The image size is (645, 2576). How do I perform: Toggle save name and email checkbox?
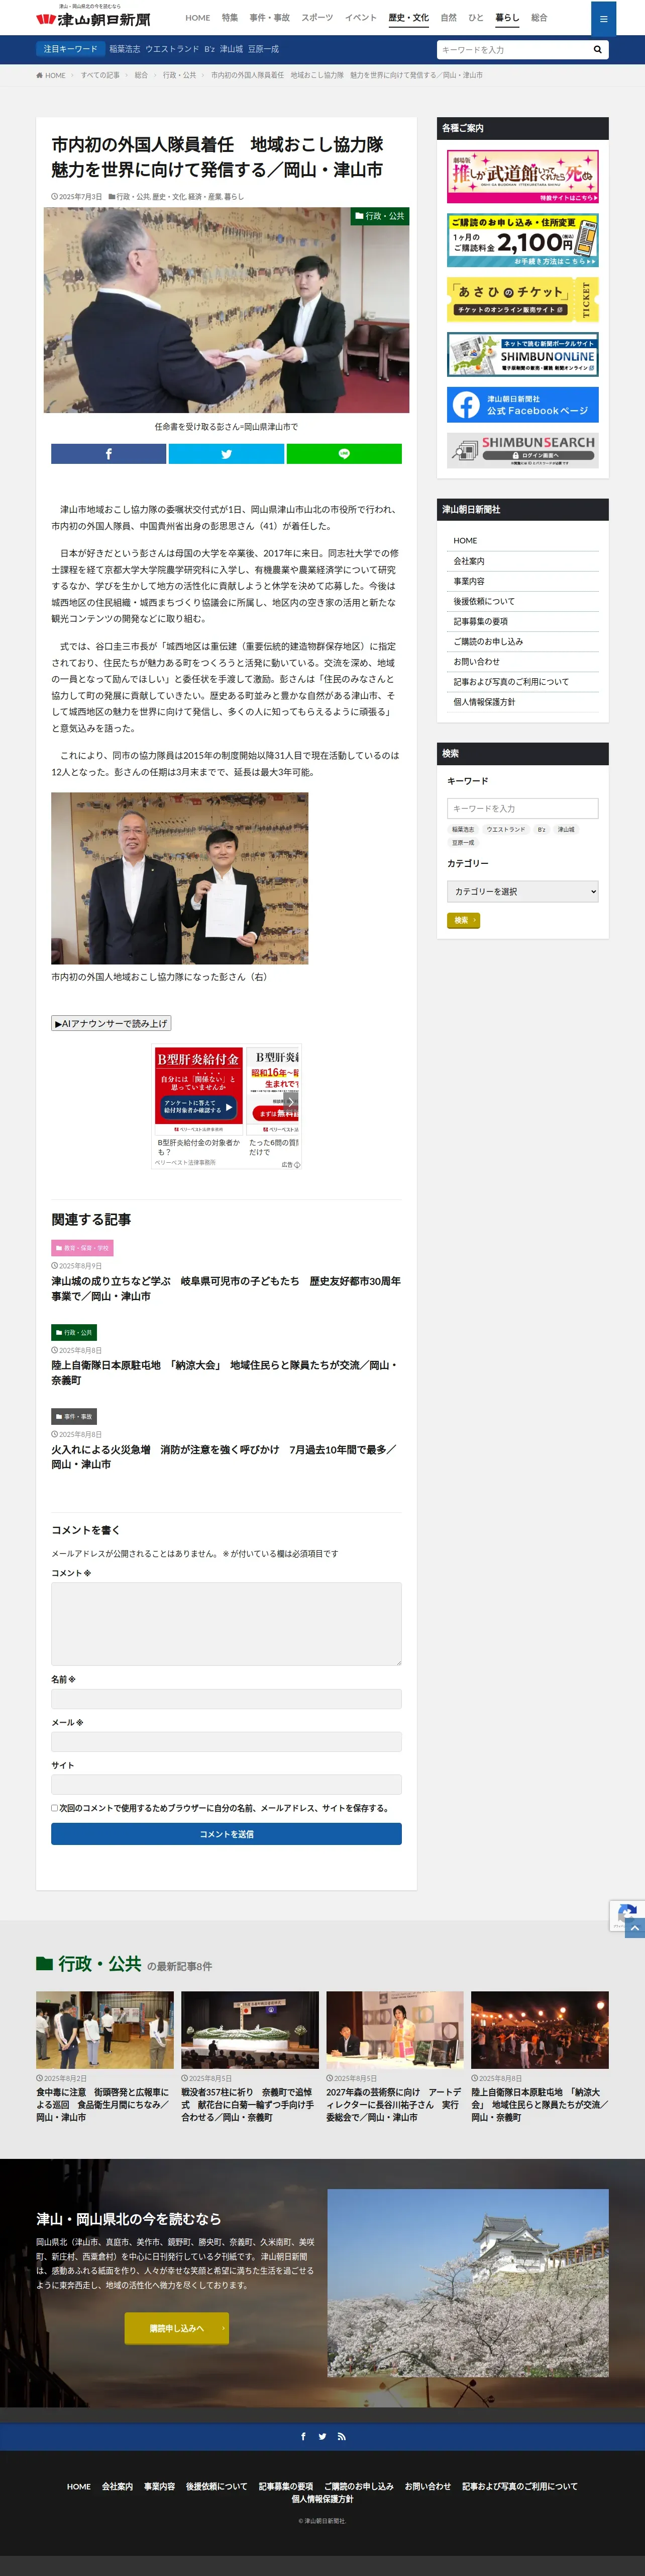(55, 1808)
